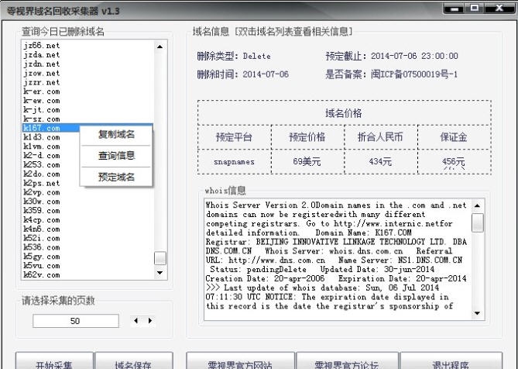Select jzow.net in the domain list
518x369 pixels.
42,73
